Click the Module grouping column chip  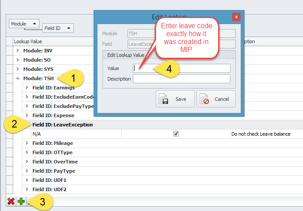tap(25, 23)
